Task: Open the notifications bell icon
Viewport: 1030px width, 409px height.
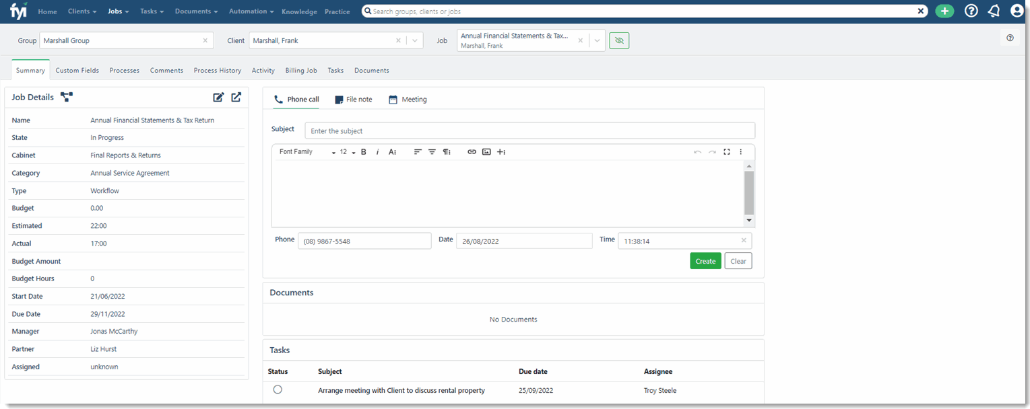Action: coord(994,11)
